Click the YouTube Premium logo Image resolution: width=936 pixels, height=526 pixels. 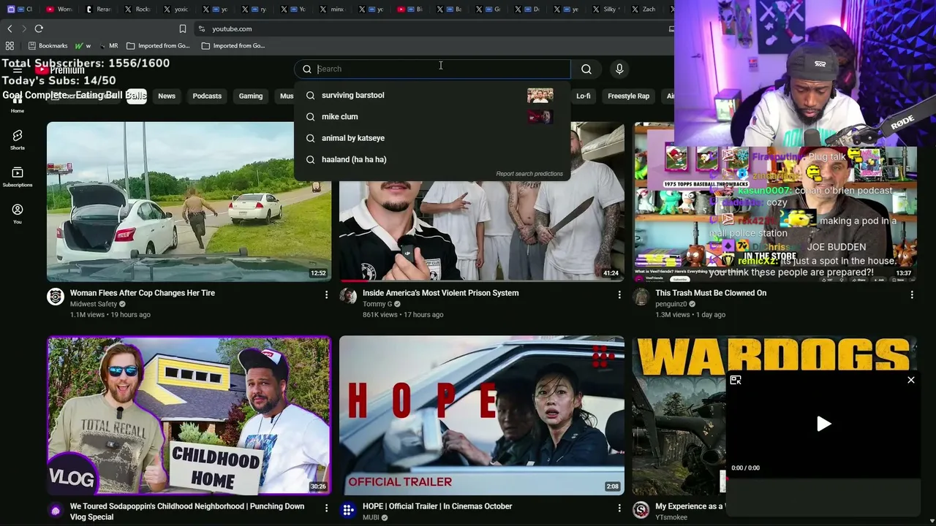[60, 70]
